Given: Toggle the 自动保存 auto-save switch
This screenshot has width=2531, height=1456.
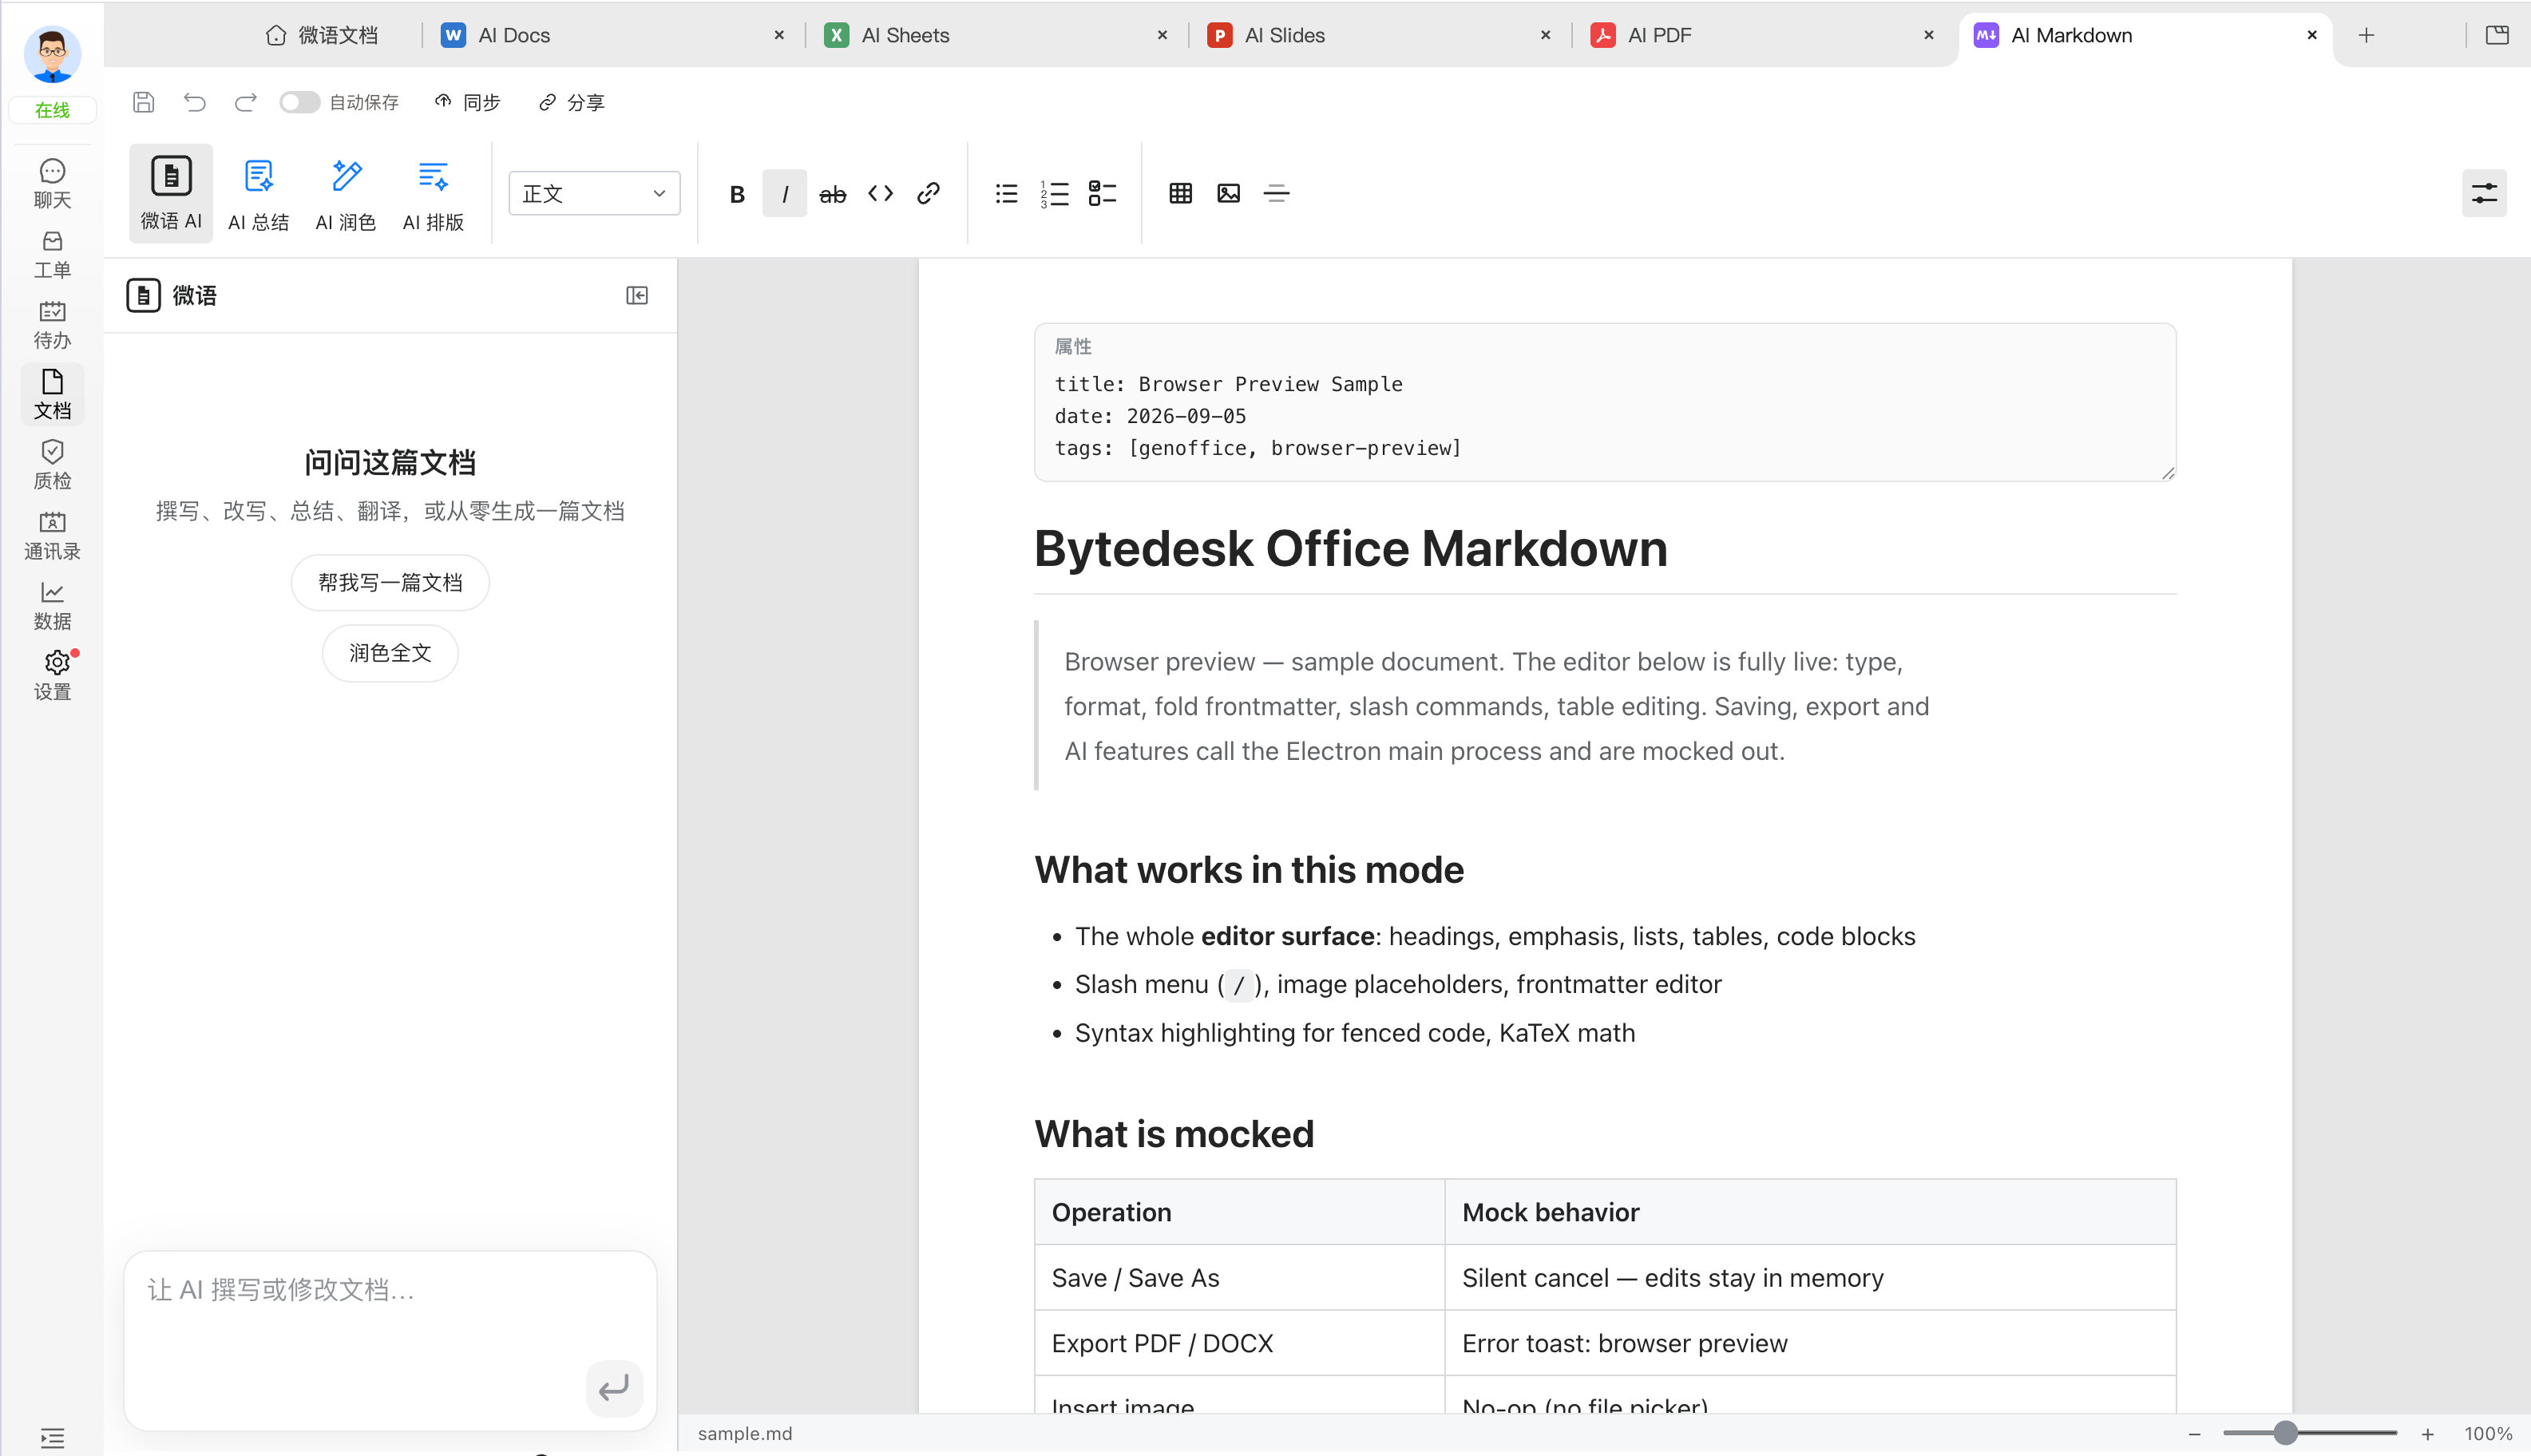Looking at the screenshot, I should [x=299, y=102].
